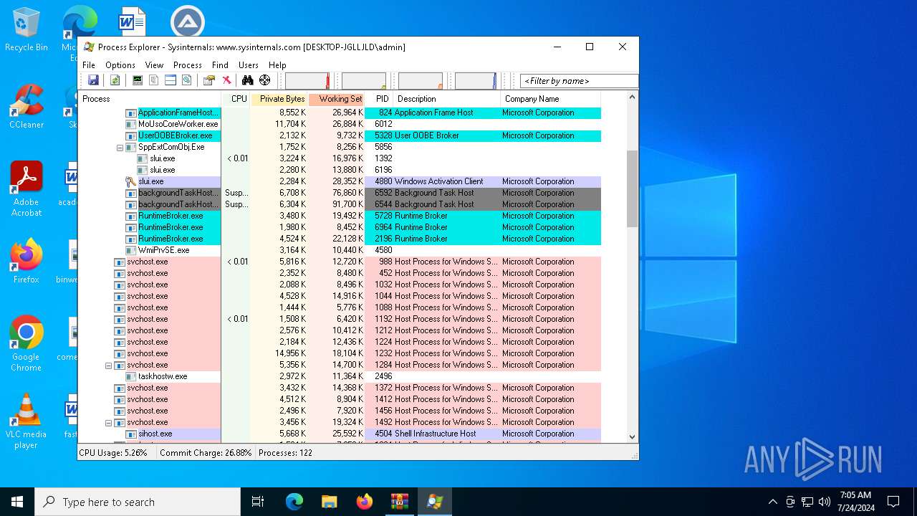Screen dimensions: 917x516
Task: Click the process list scrollbar up arrow
Action: click(x=632, y=97)
